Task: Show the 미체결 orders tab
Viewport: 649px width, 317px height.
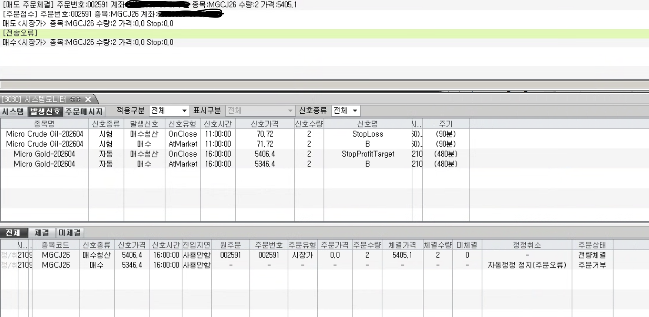Action: (70, 233)
